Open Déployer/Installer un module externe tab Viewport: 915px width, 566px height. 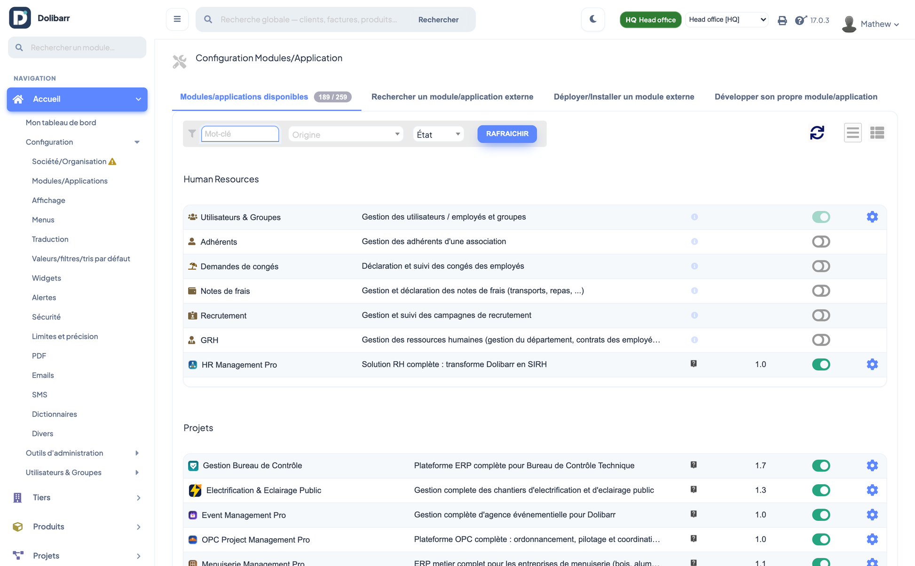[624, 97]
